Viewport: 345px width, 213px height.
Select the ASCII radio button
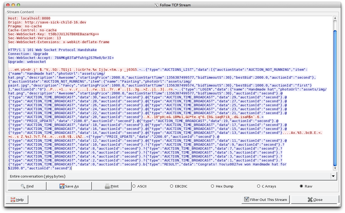point(134,186)
